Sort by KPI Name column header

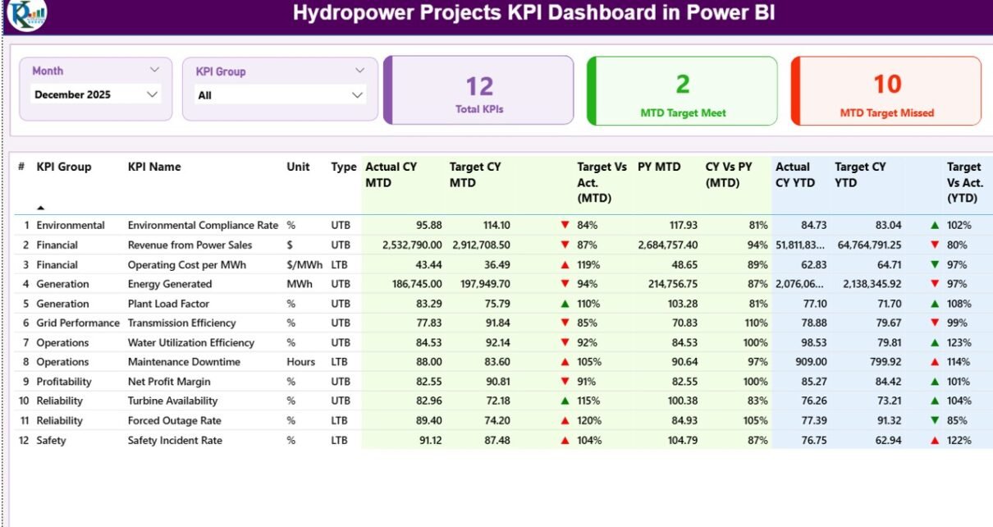click(154, 167)
